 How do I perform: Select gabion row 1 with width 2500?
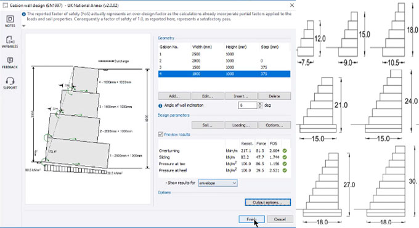(224, 54)
